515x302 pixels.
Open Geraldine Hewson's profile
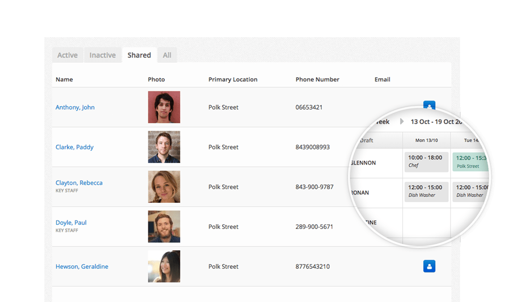click(82, 266)
